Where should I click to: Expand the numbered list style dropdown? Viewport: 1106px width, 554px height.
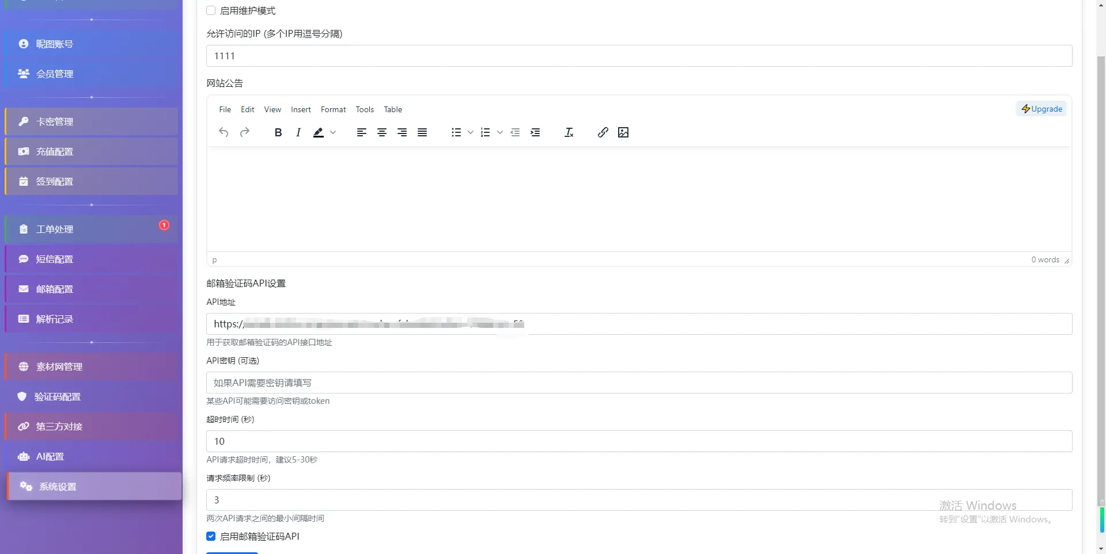(x=499, y=132)
